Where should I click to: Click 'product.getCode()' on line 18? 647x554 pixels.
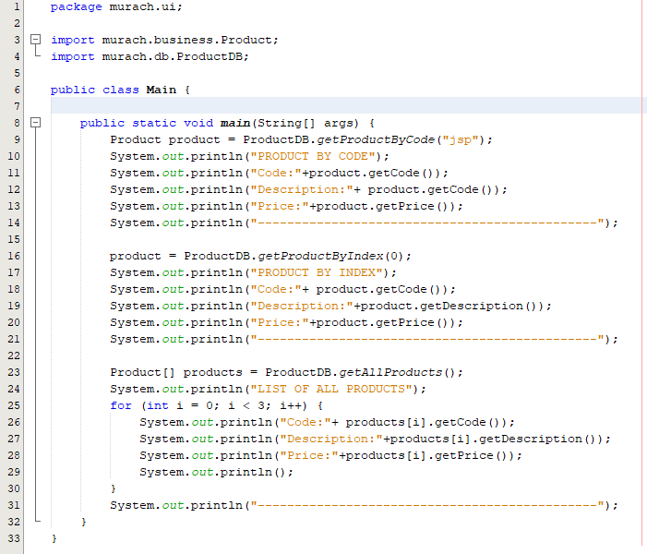point(382,289)
